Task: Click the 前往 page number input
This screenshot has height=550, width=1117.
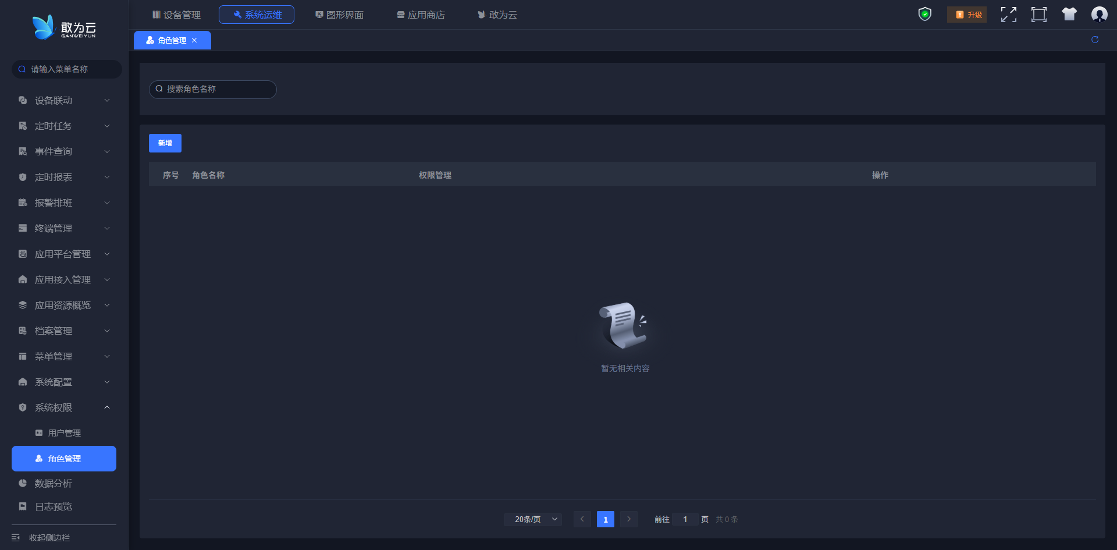Action: (685, 519)
